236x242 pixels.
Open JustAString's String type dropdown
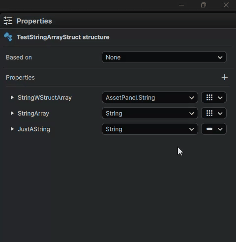[x=150, y=129]
